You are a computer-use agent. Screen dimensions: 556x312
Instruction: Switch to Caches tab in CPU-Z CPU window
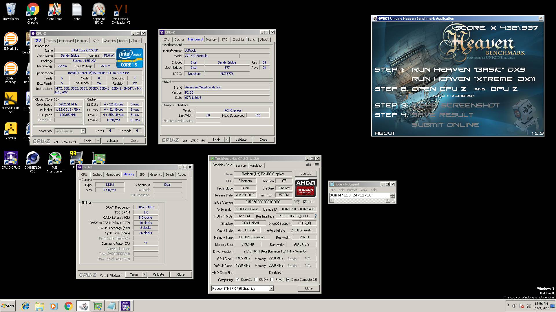[x=50, y=41]
